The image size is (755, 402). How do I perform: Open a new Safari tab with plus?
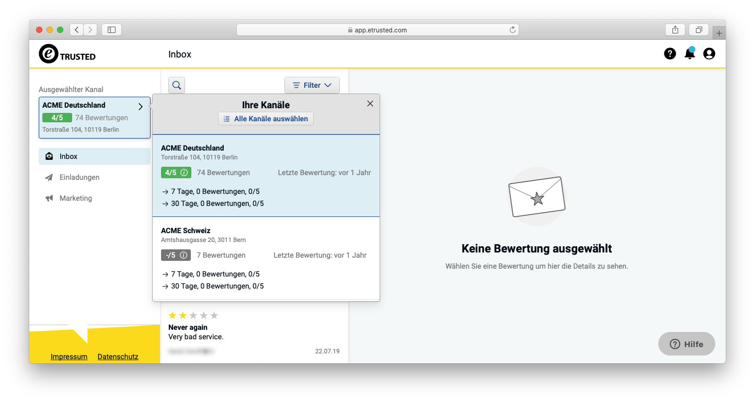(x=719, y=33)
